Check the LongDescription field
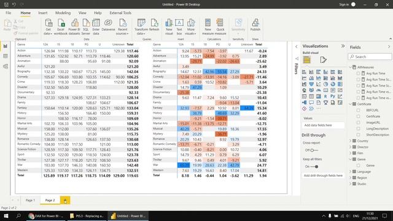The image size is (393, 221). [x=358, y=129]
